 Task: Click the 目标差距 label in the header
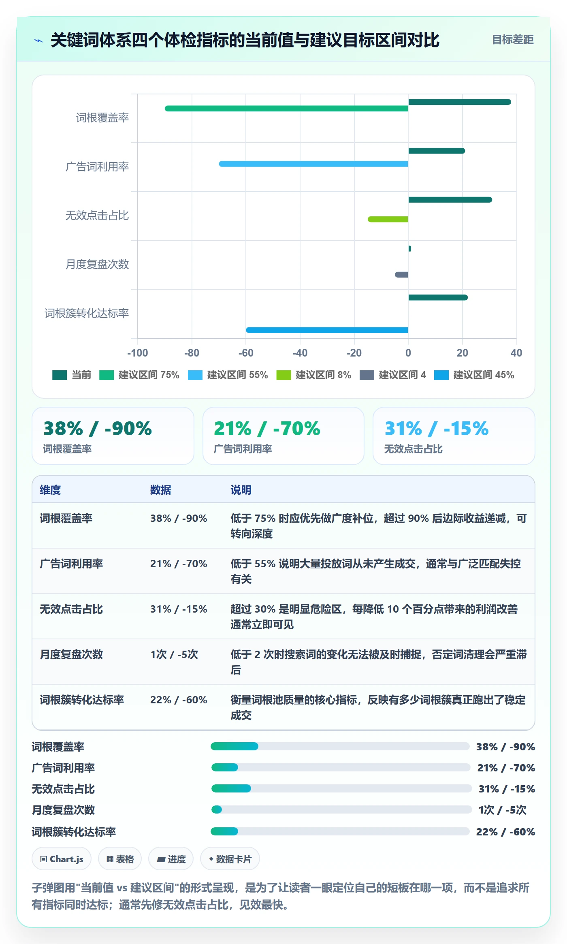pos(513,40)
